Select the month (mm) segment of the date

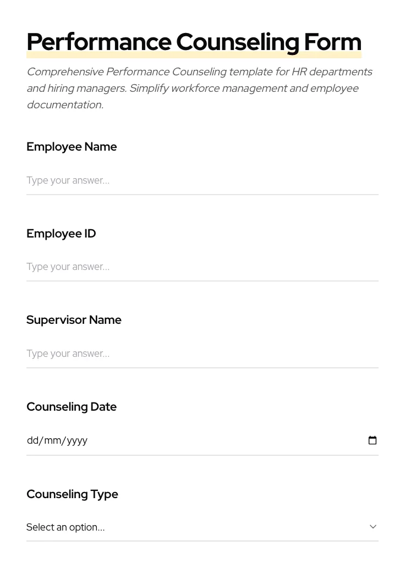pos(53,440)
